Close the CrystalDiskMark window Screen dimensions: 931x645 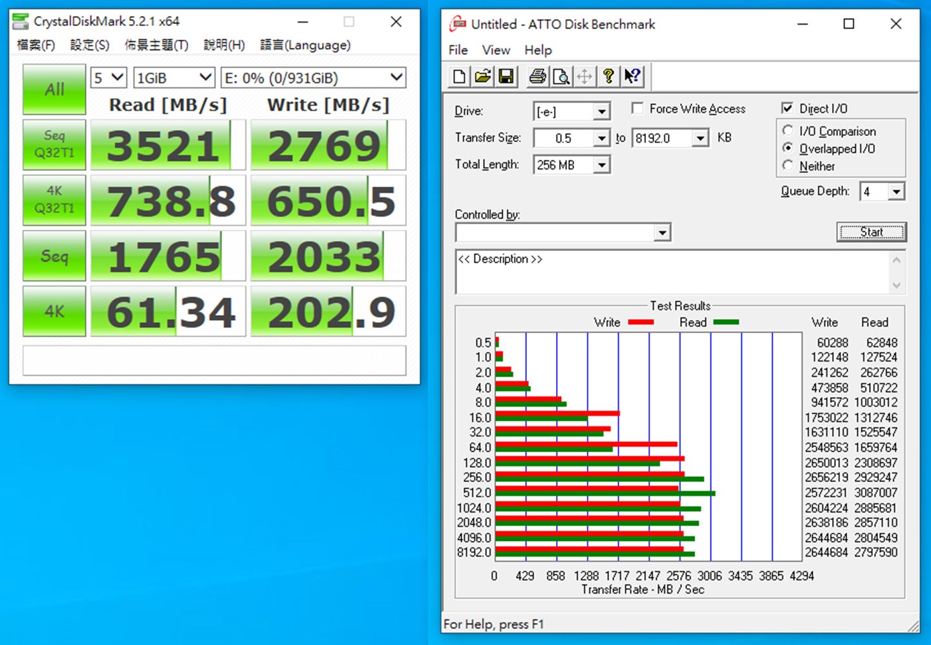[x=396, y=21]
